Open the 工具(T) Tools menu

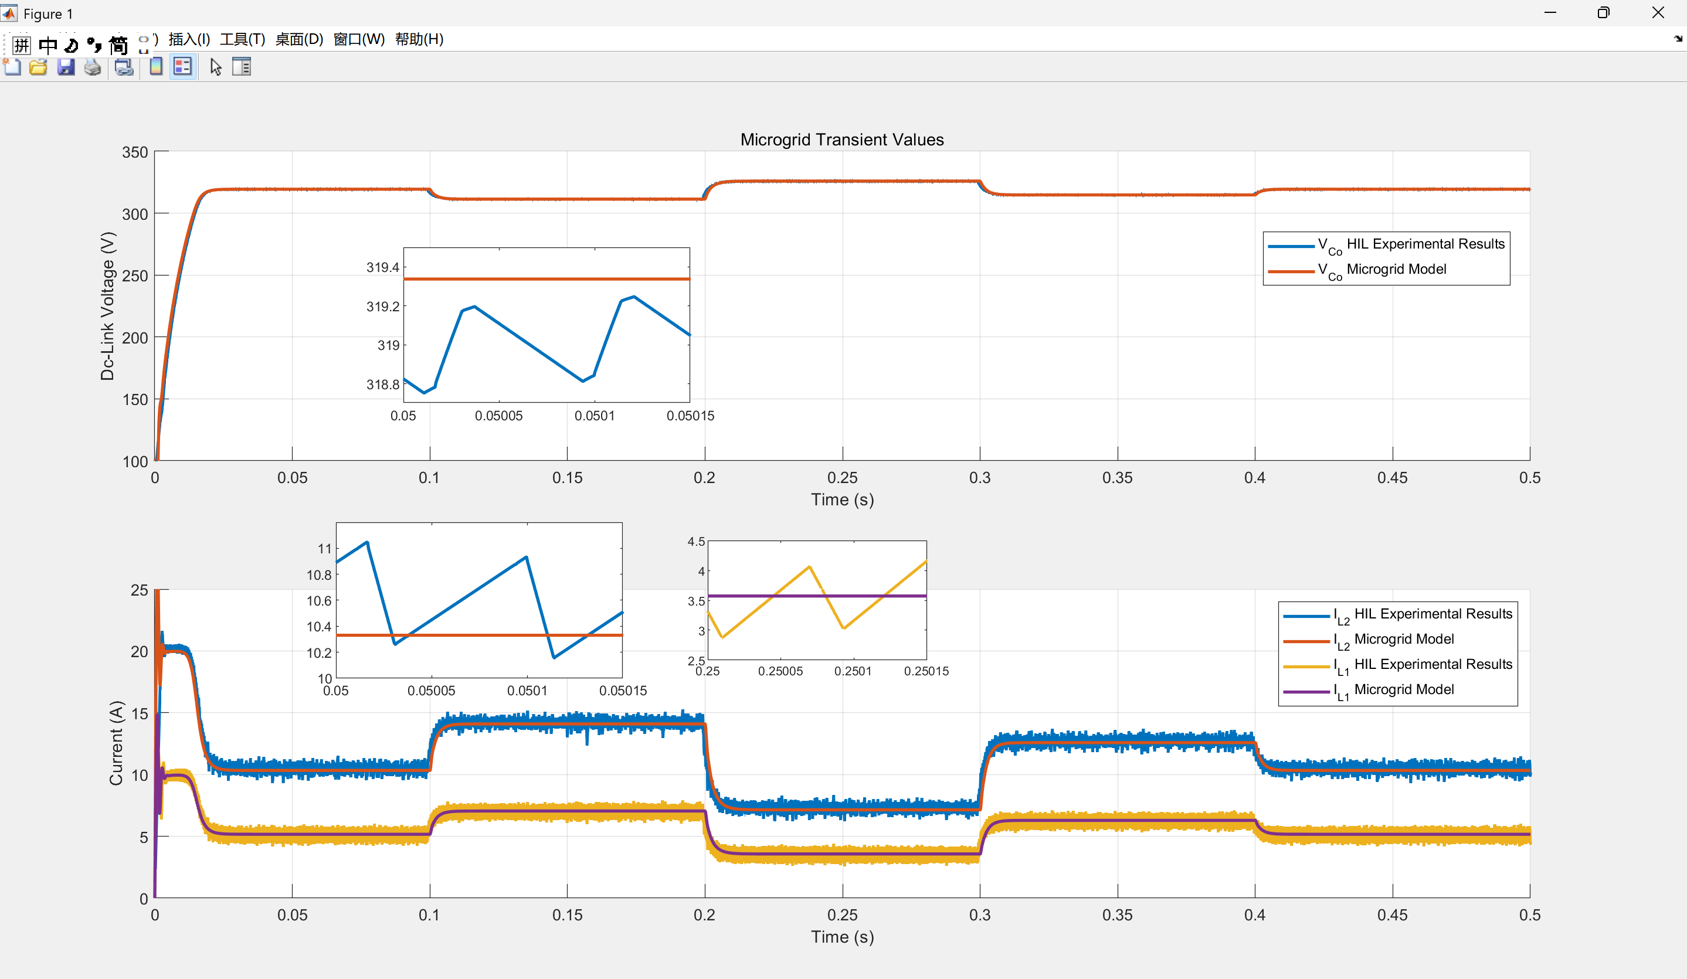click(x=242, y=39)
